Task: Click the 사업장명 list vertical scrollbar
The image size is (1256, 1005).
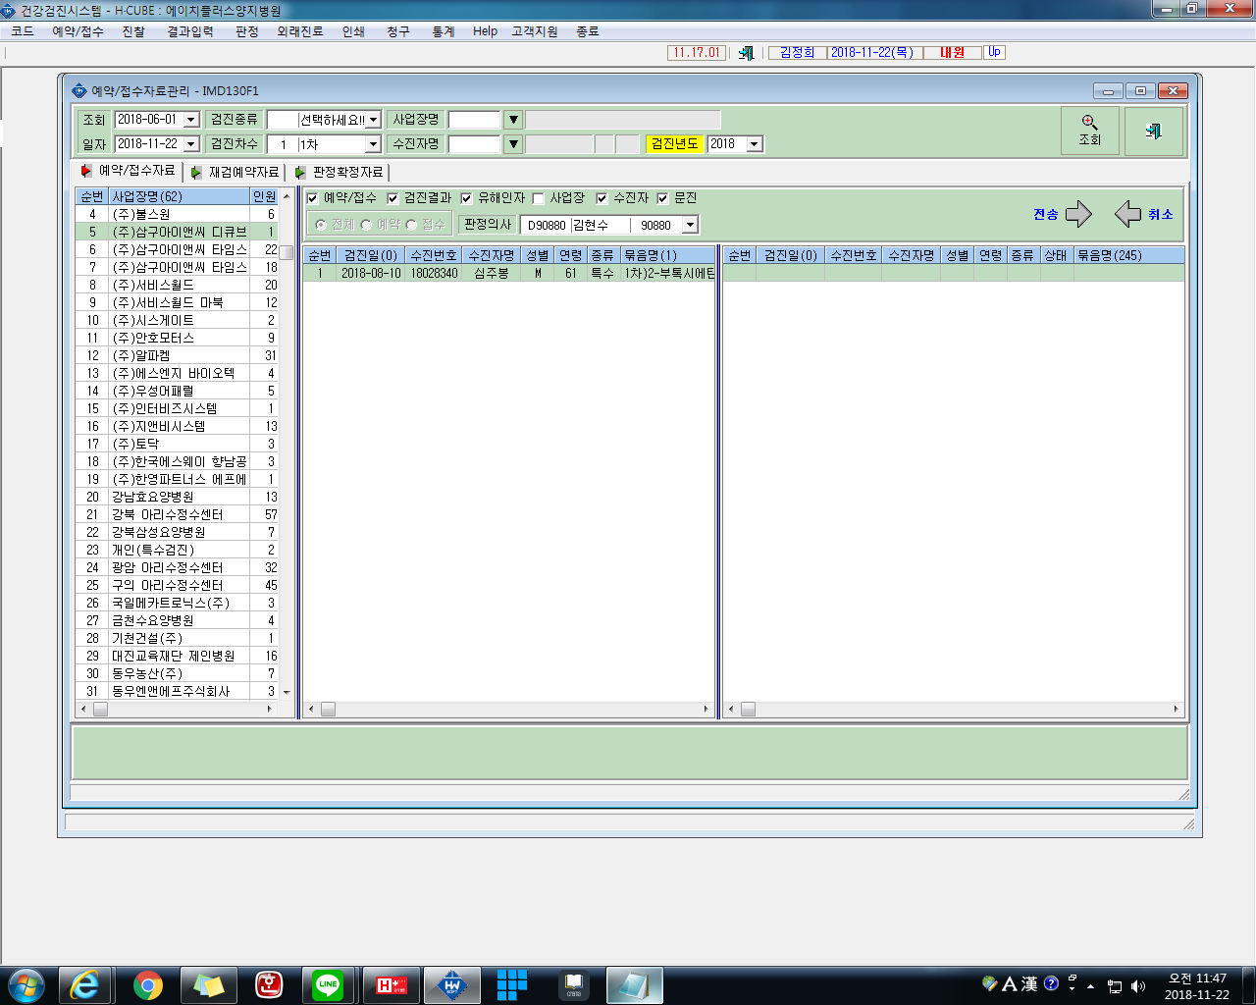Action: [287, 444]
